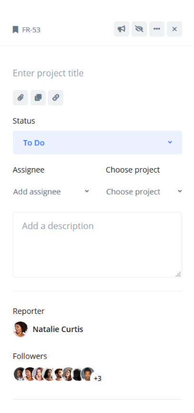Click reporter name Natalie Curtis
This screenshot has height=413, width=194.
[58, 329]
